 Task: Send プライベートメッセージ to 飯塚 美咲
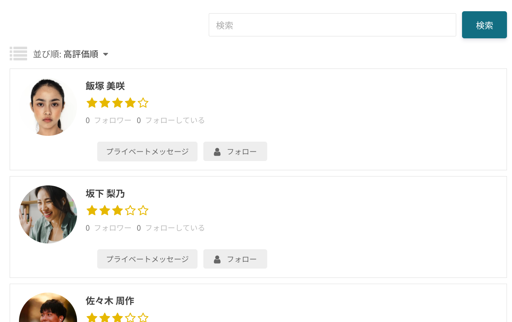coord(147,151)
